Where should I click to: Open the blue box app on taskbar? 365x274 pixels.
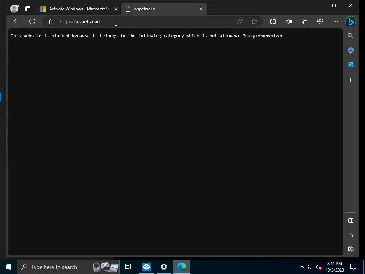click(146, 267)
